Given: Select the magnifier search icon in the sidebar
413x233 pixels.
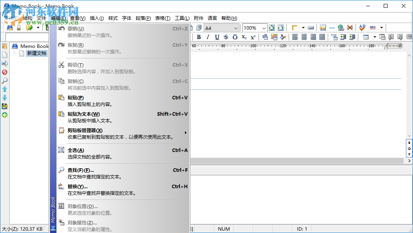Looking at the screenshot, I should tap(5, 80).
